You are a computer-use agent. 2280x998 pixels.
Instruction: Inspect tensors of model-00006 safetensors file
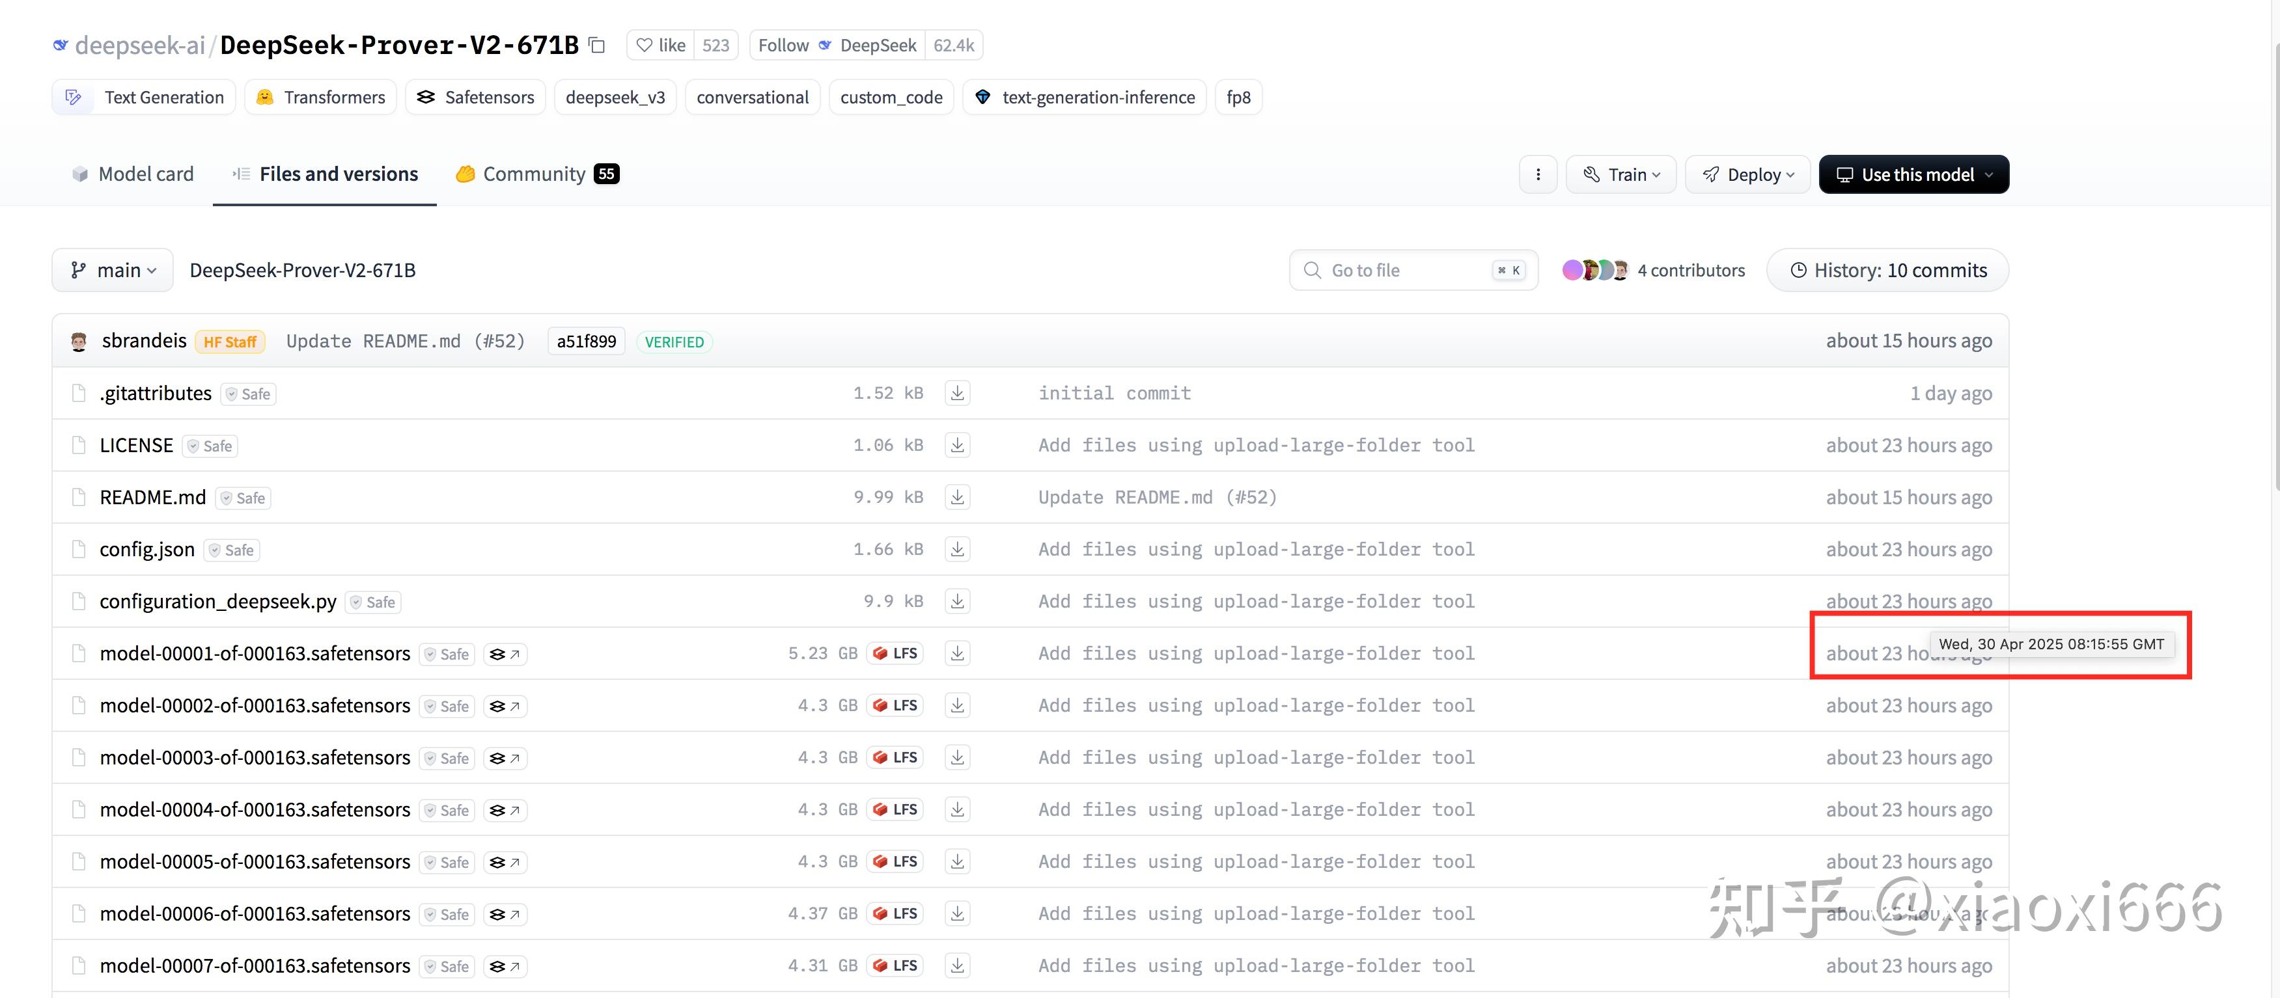(x=505, y=915)
